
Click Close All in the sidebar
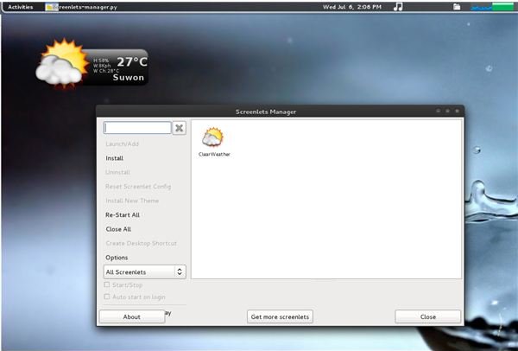(x=118, y=229)
